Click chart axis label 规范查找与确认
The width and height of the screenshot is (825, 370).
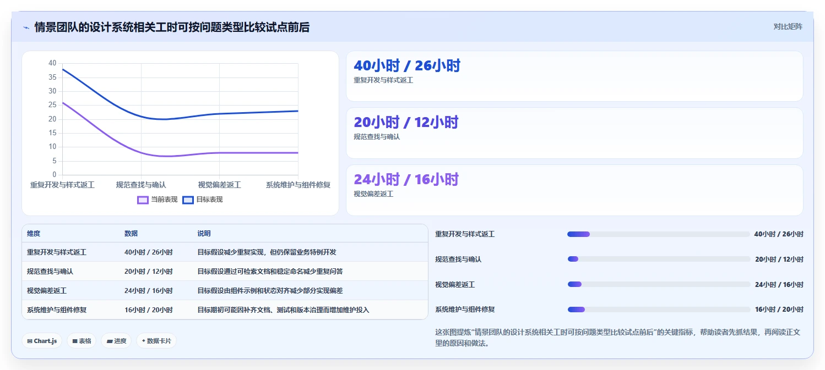pyautogui.click(x=141, y=185)
